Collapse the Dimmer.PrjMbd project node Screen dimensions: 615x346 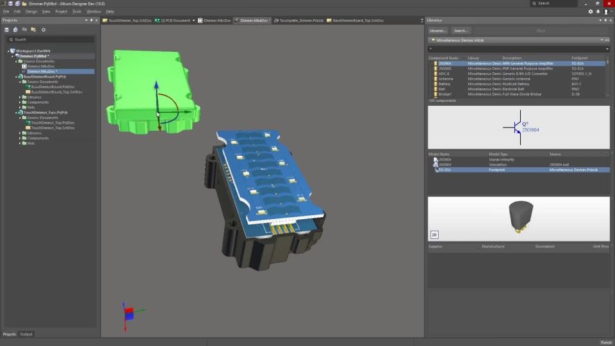point(12,56)
